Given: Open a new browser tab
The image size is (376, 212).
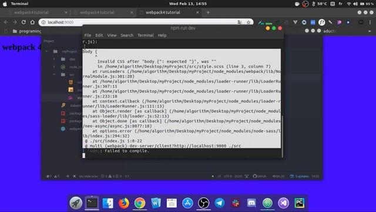Looking at the screenshot, I should click(208, 12).
